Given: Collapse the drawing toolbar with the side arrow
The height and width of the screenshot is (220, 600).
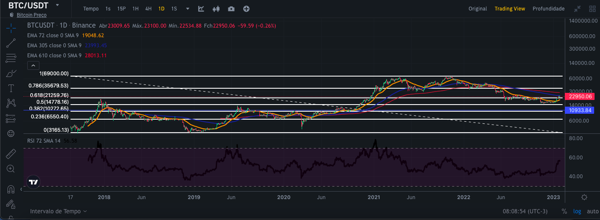Looking at the screenshot, I should [21, 189].
